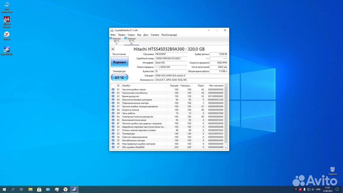Click the attribute list scrollbar thumb

(226, 114)
